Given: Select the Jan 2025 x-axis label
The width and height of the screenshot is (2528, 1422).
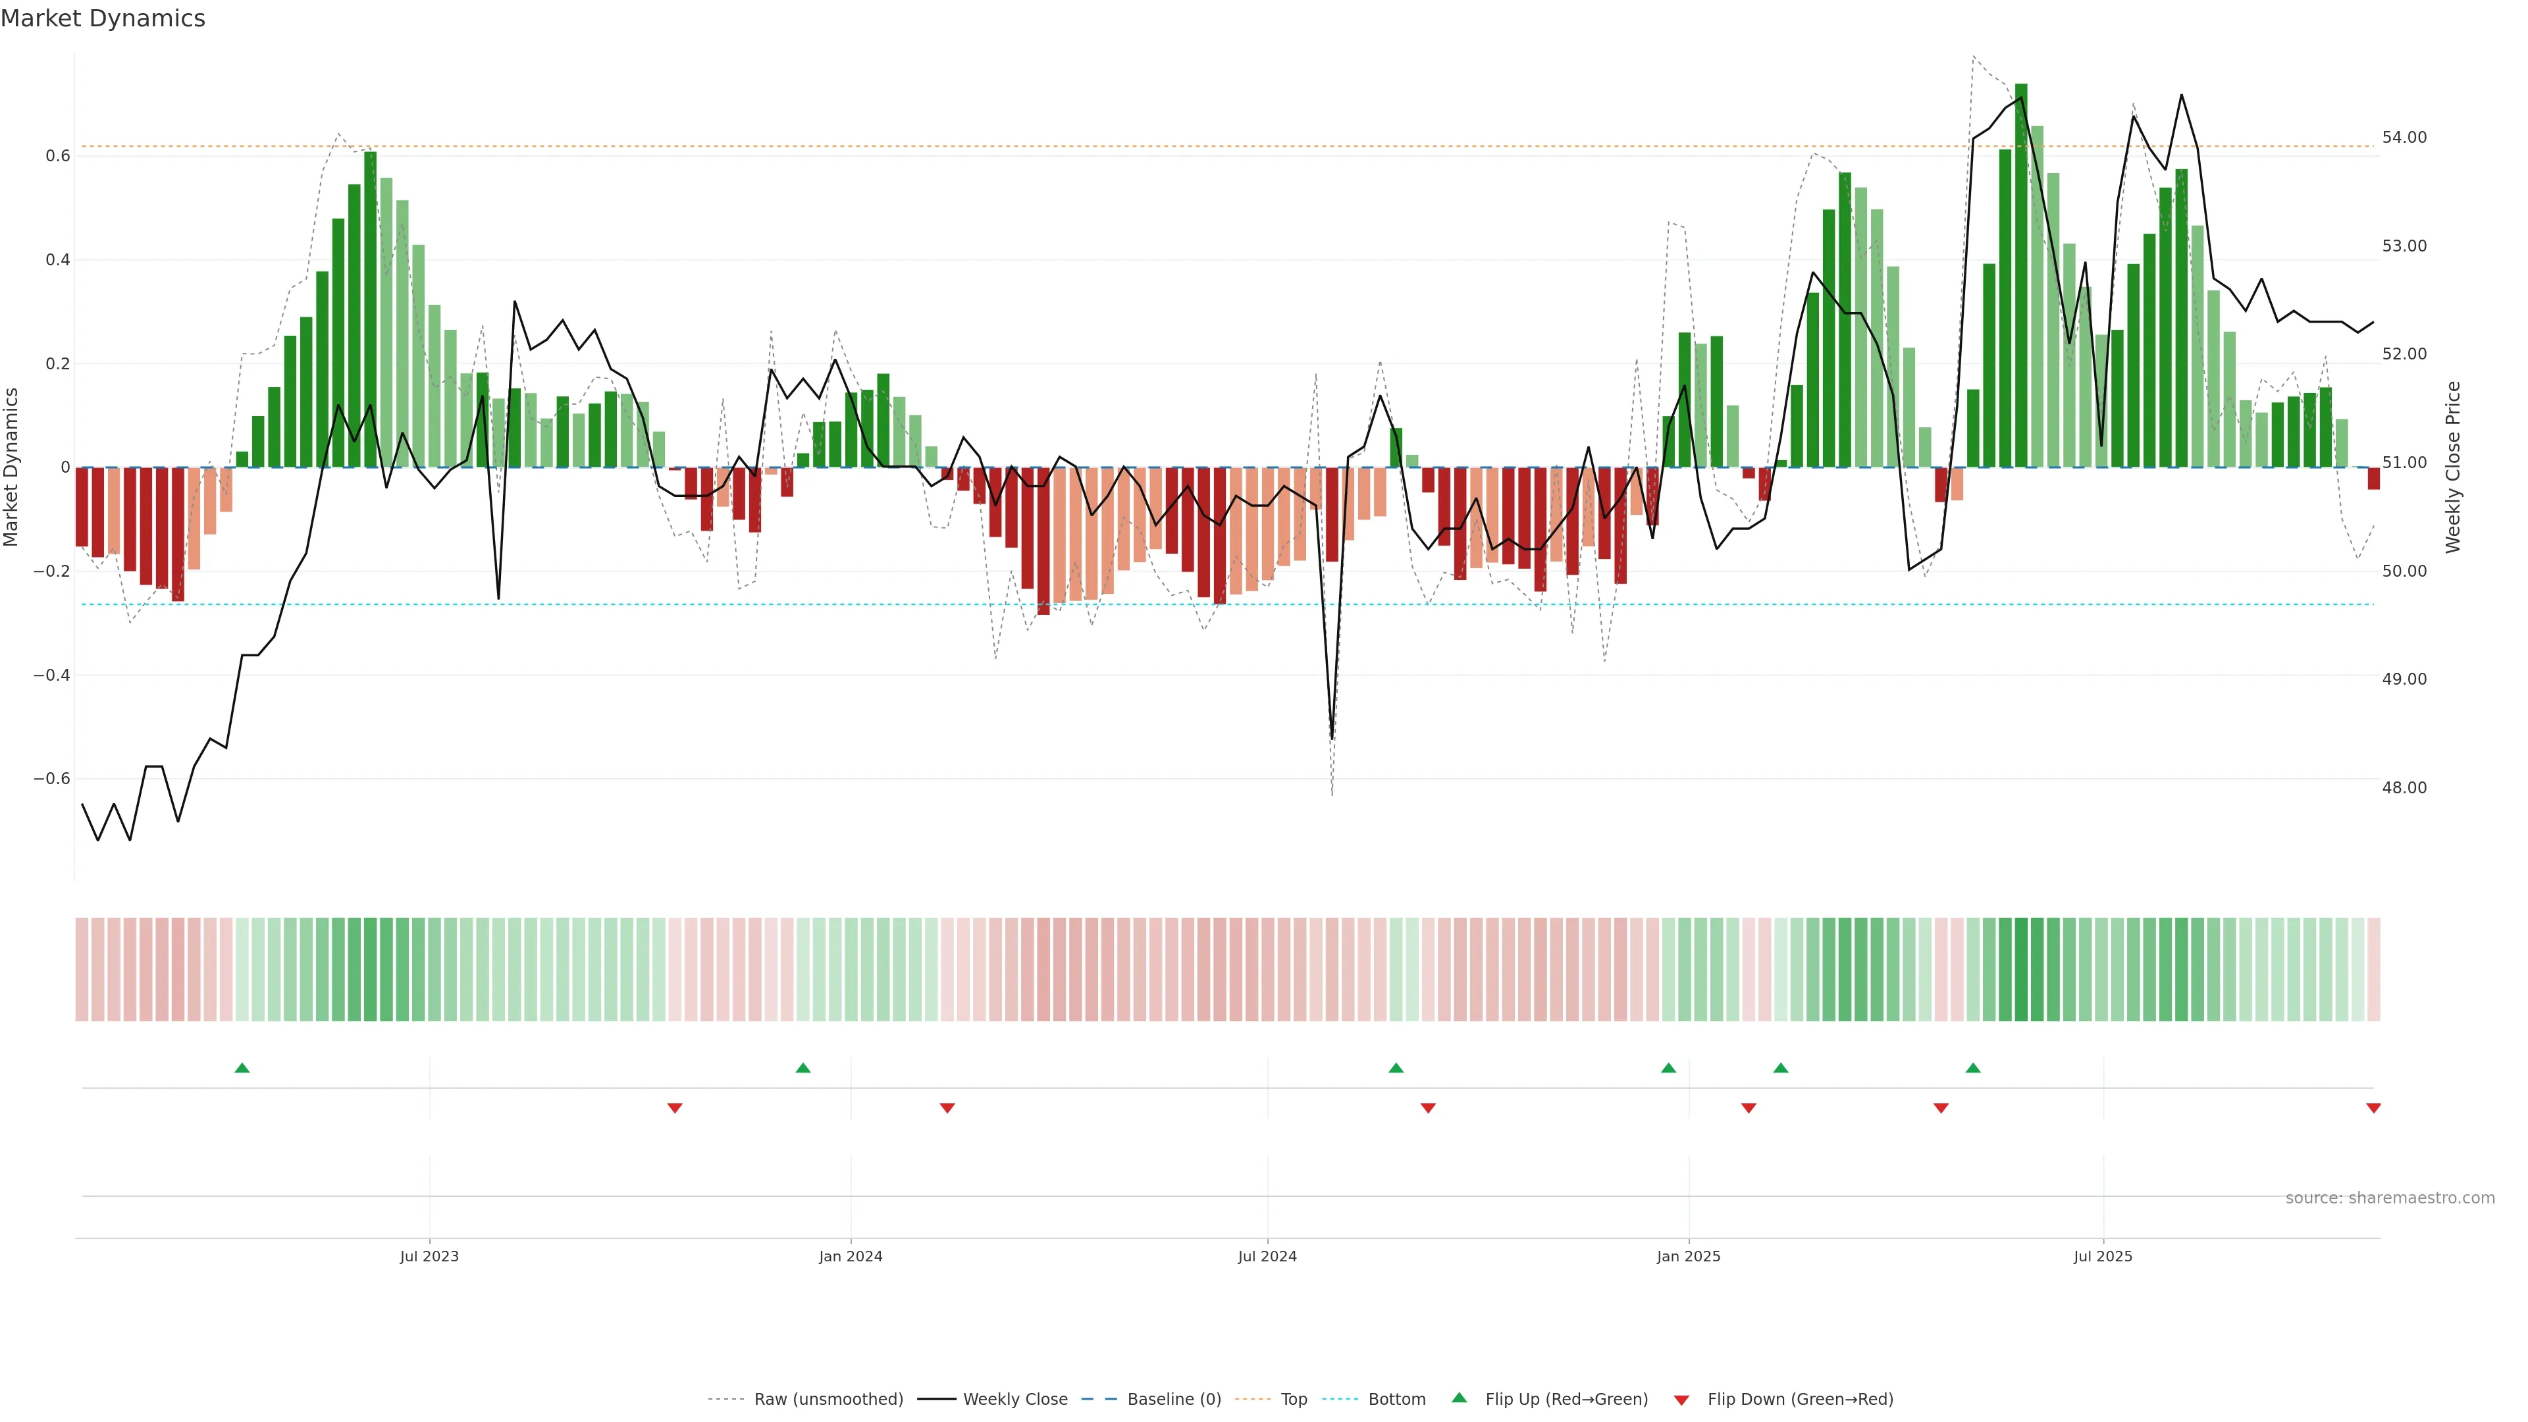Looking at the screenshot, I should 1688,1256.
